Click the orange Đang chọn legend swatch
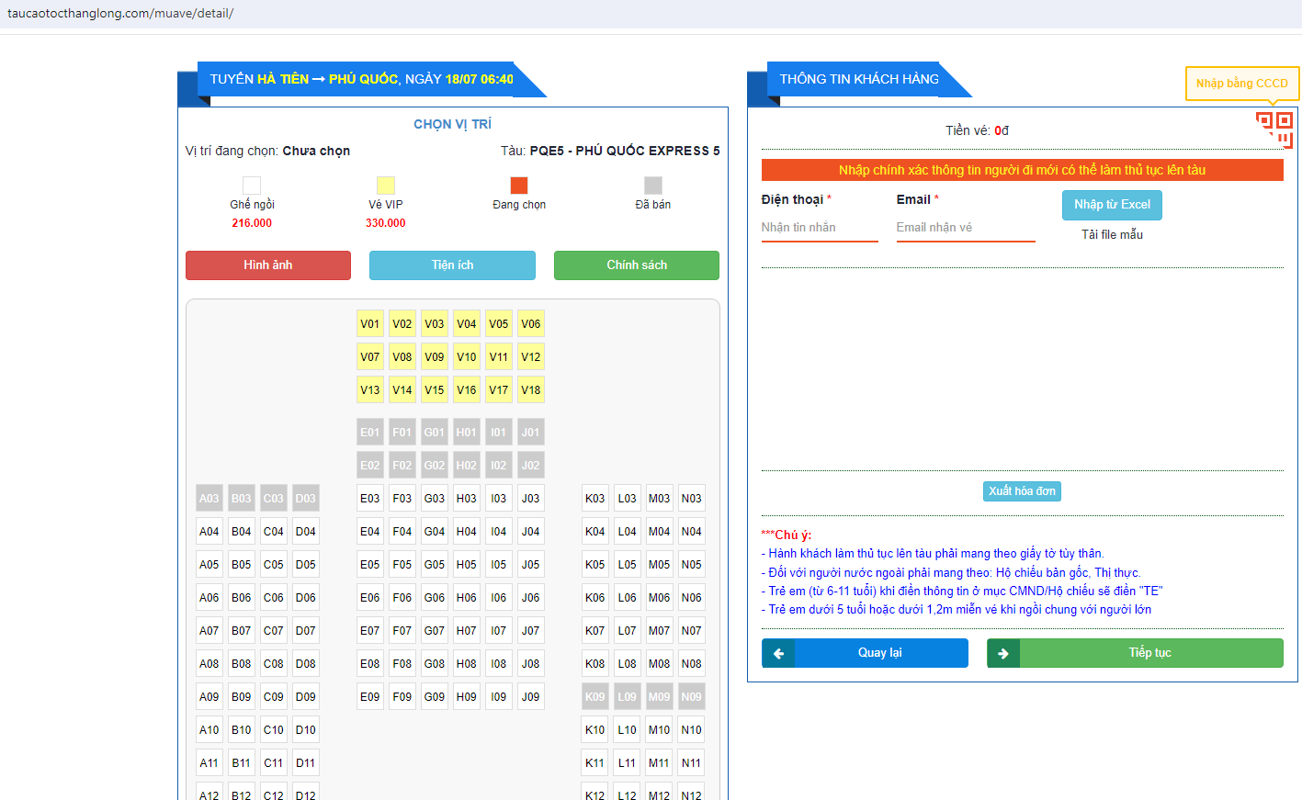The width and height of the screenshot is (1302, 800). pos(519,186)
